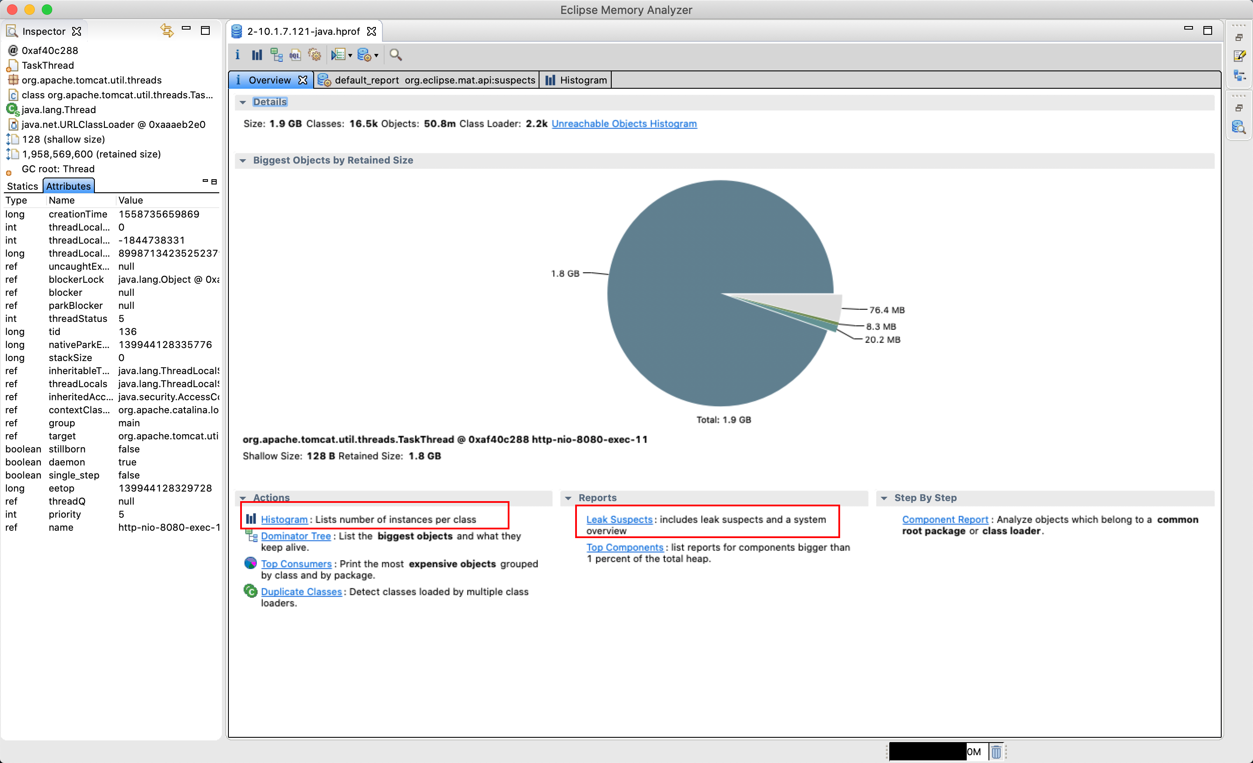This screenshot has width=1253, height=763.
Task: Click the heap dump overview info icon
Action: click(238, 55)
